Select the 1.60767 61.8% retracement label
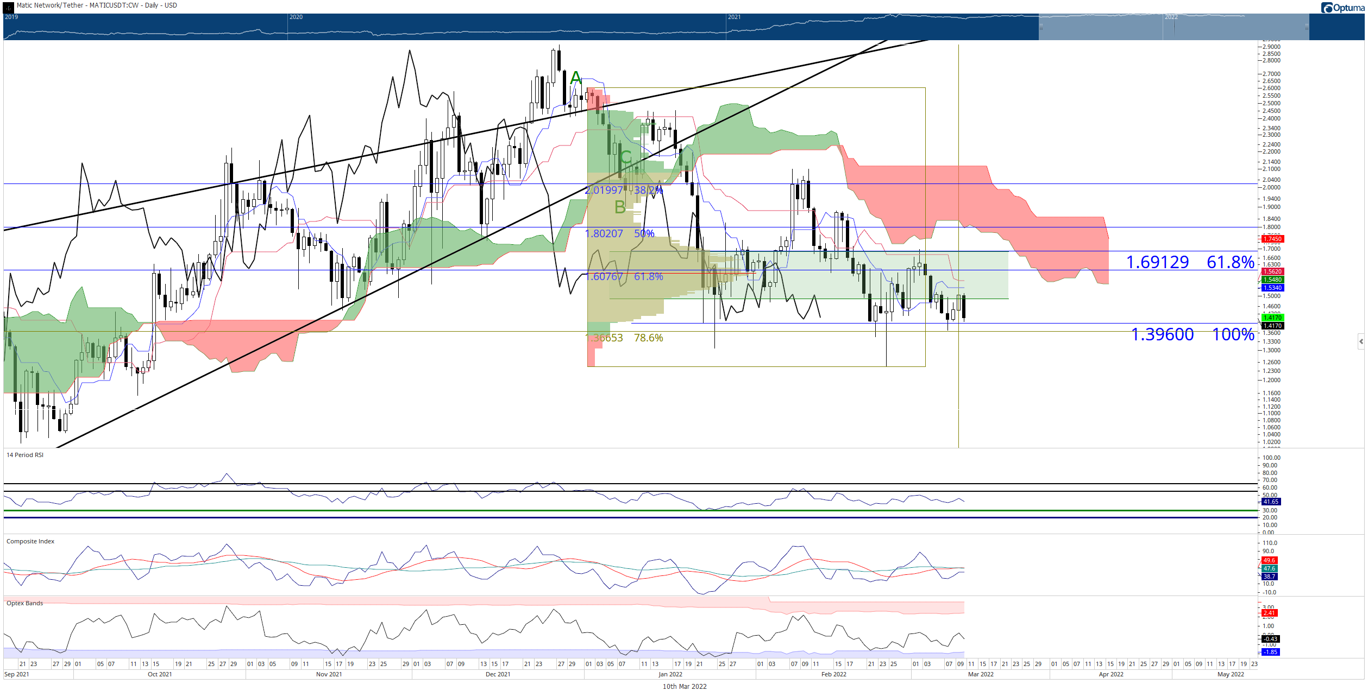The height and width of the screenshot is (697, 1368). [x=624, y=276]
